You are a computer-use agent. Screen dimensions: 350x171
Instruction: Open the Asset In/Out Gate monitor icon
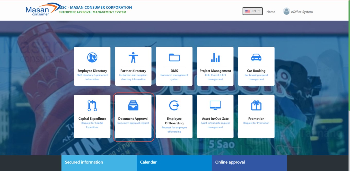[x=215, y=105]
